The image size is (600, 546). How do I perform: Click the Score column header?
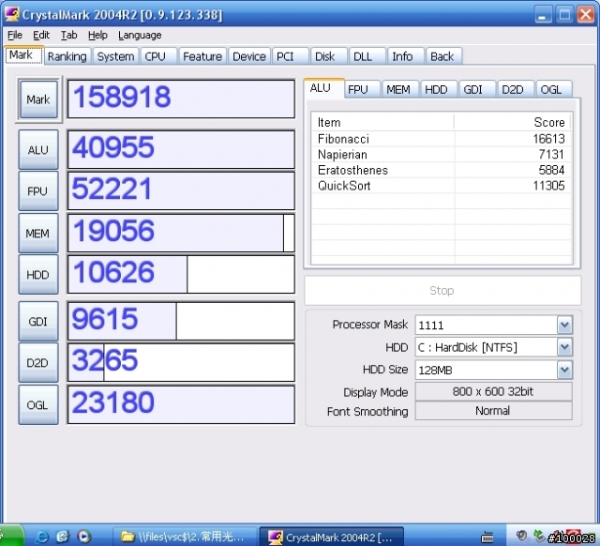pos(512,122)
